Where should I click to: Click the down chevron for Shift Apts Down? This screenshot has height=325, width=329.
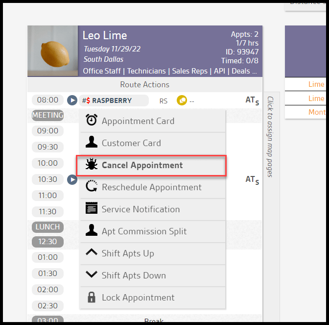pyautogui.click(x=91, y=275)
